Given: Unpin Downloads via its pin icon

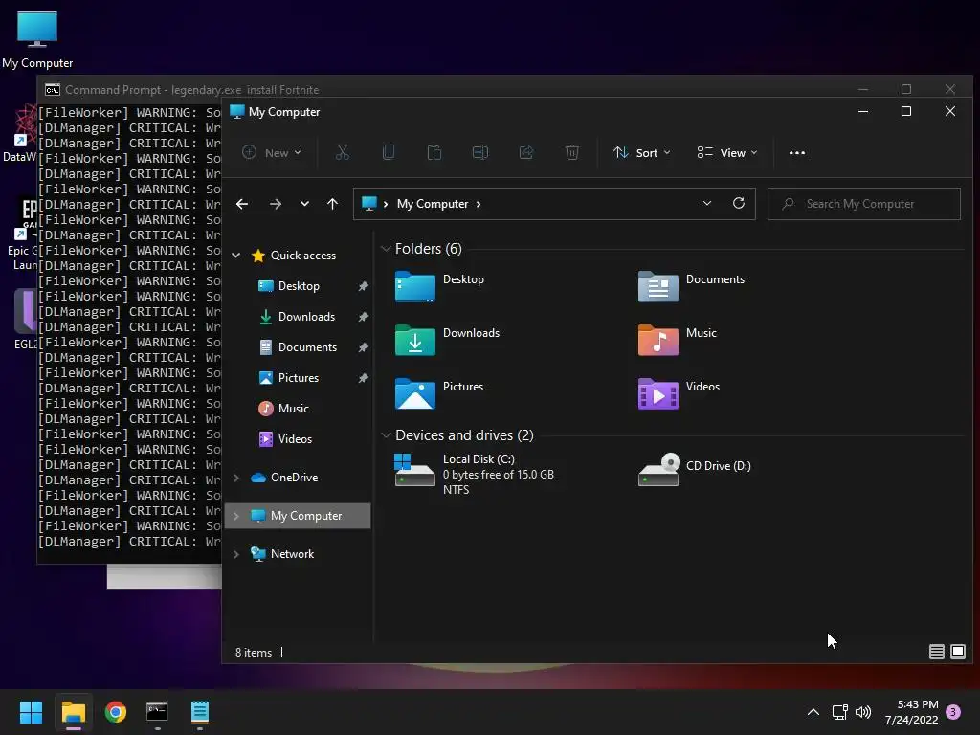Looking at the screenshot, I should click(x=363, y=317).
